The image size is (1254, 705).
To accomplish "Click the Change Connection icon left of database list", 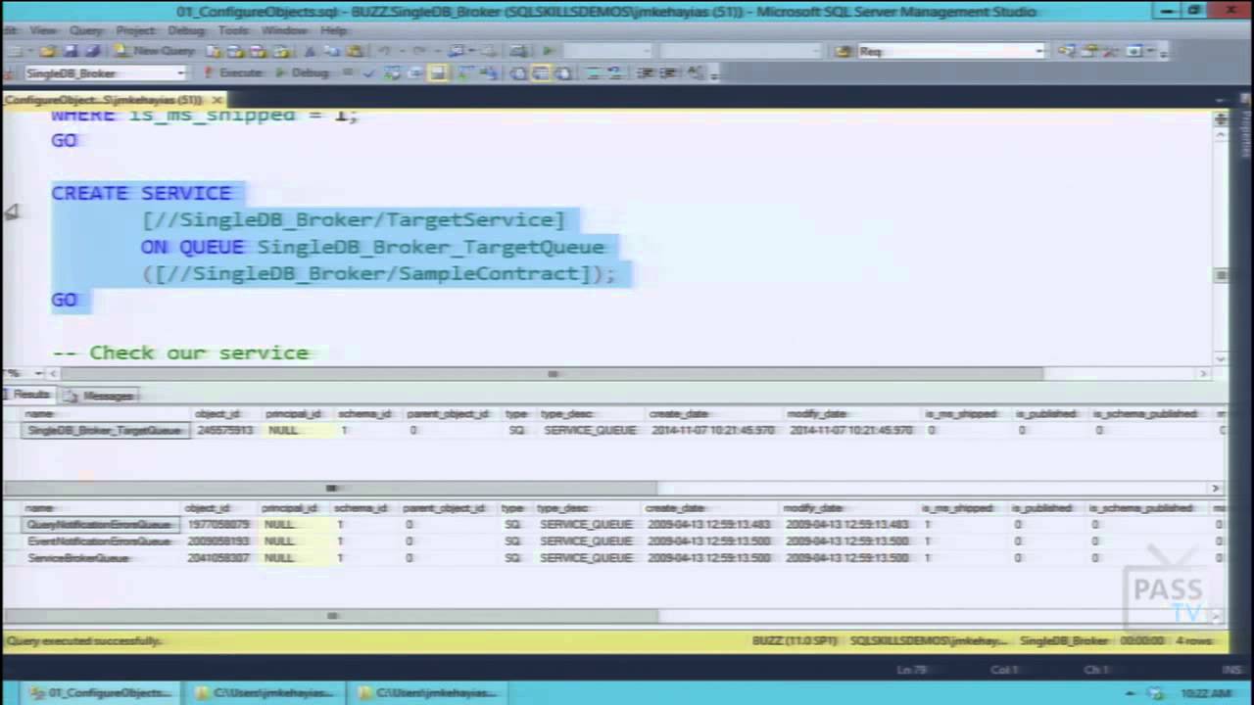I will [9, 72].
